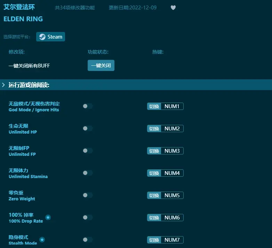272x248 pixels.
Task: Switch on 100% Drop Rate toggle
Action: (x=88, y=217)
